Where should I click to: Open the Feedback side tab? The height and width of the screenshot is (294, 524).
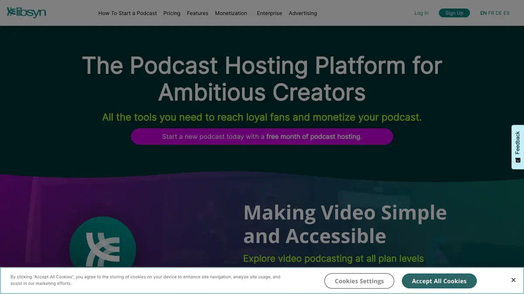pyautogui.click(x=517, y=147)
